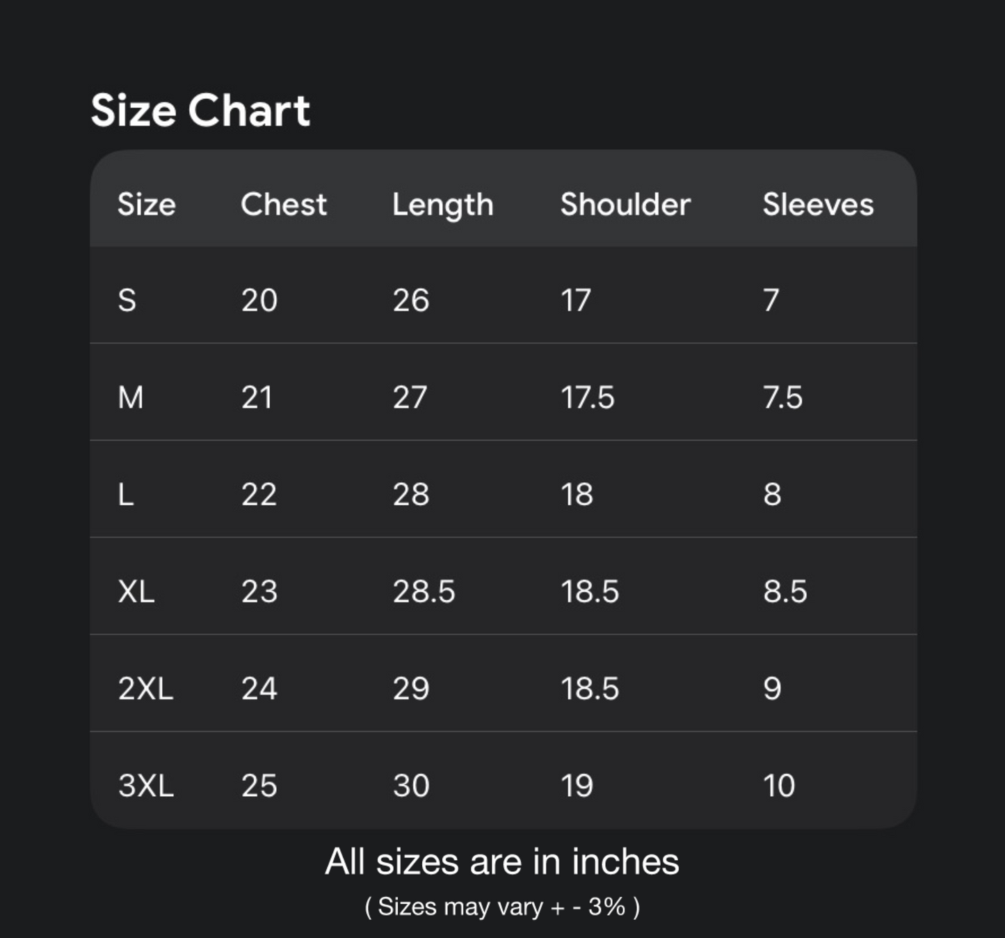Select length value 28.5 for XL
This screenshot has height=938, width=1005.
tap(424, 591)
